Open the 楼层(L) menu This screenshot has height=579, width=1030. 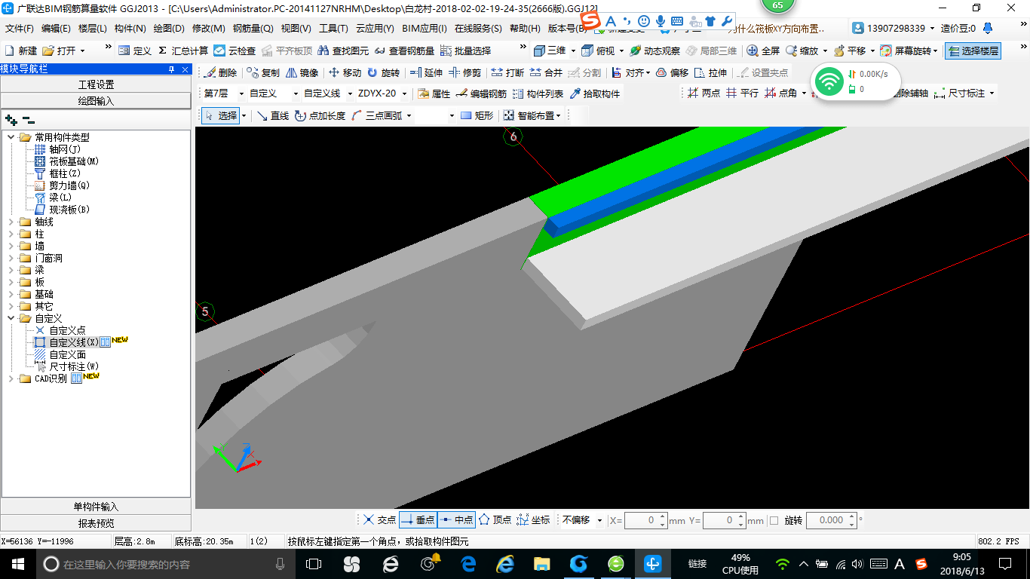pyautogui.click(x=93, y=29)
